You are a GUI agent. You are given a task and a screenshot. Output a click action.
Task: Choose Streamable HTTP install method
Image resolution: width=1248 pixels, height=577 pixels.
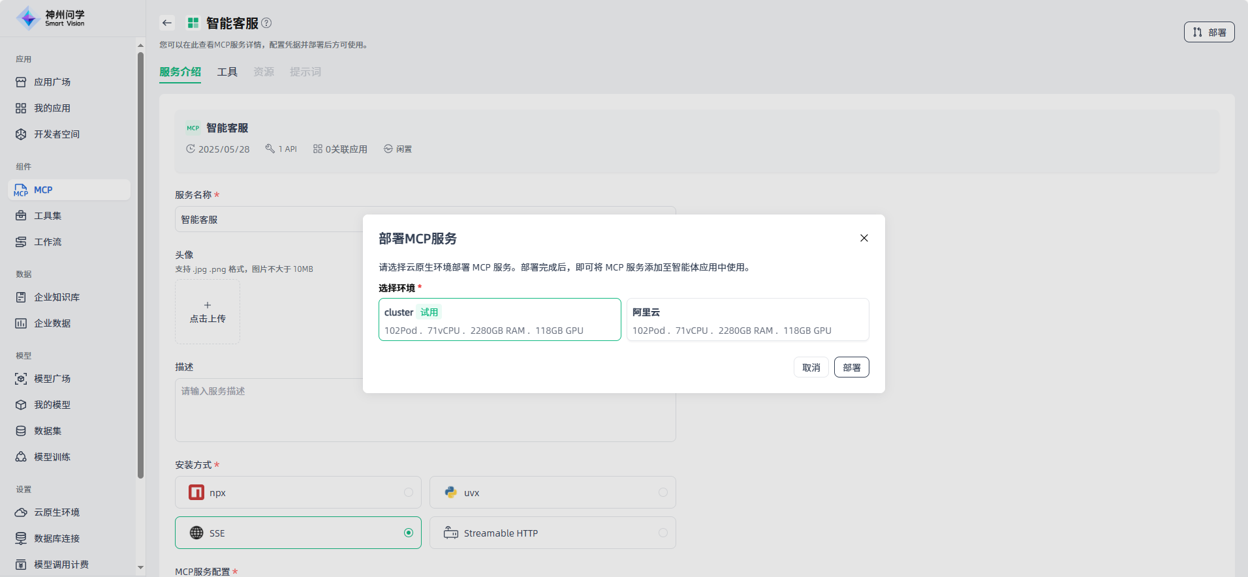pos(552,533)
